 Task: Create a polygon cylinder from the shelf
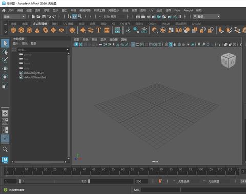(29, 30)
